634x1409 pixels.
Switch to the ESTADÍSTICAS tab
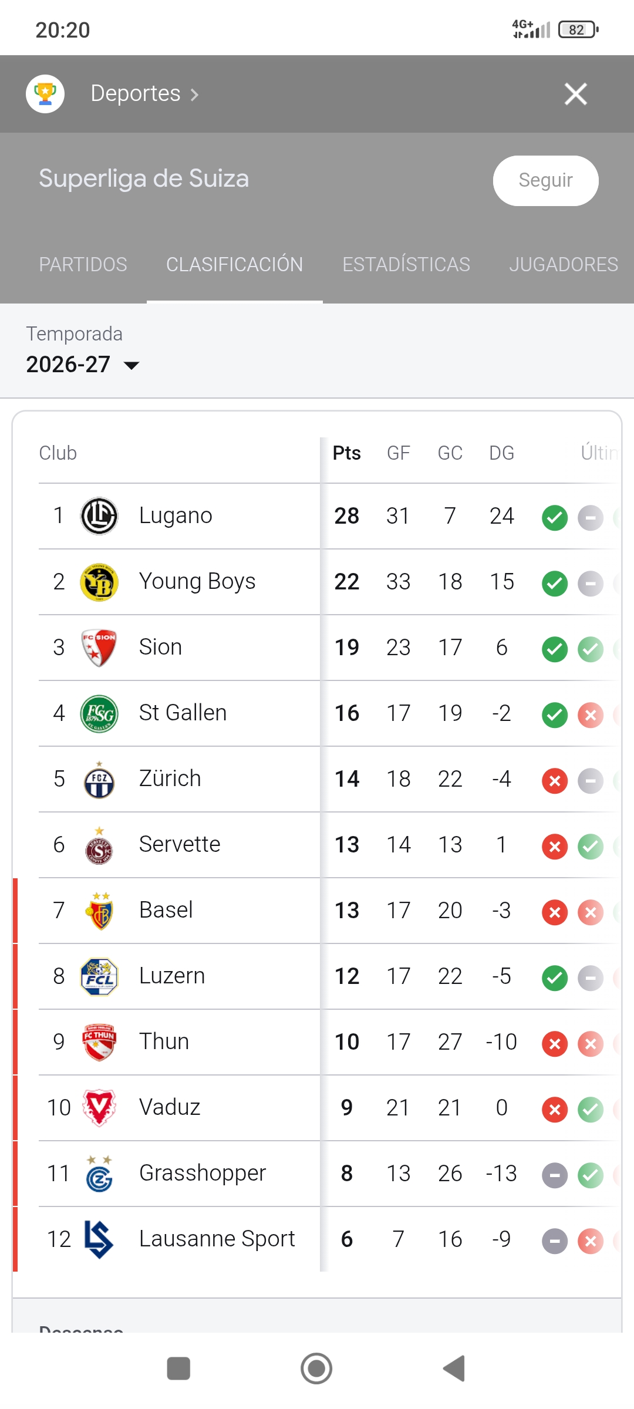pos(406,264)
